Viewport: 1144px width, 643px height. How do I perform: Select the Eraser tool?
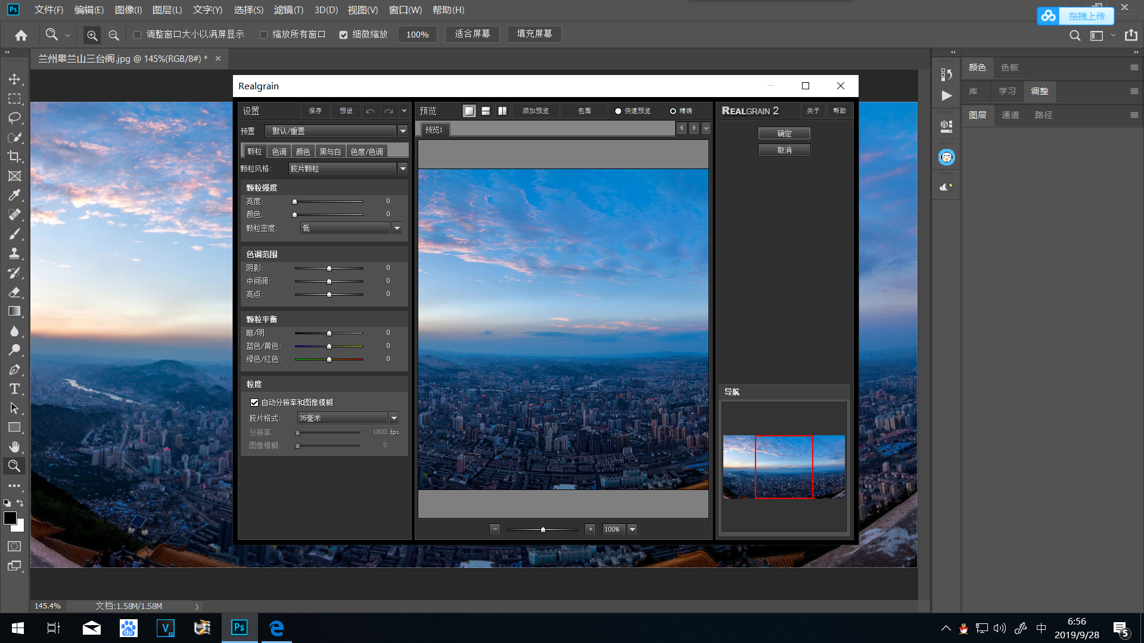click(14, 292)
